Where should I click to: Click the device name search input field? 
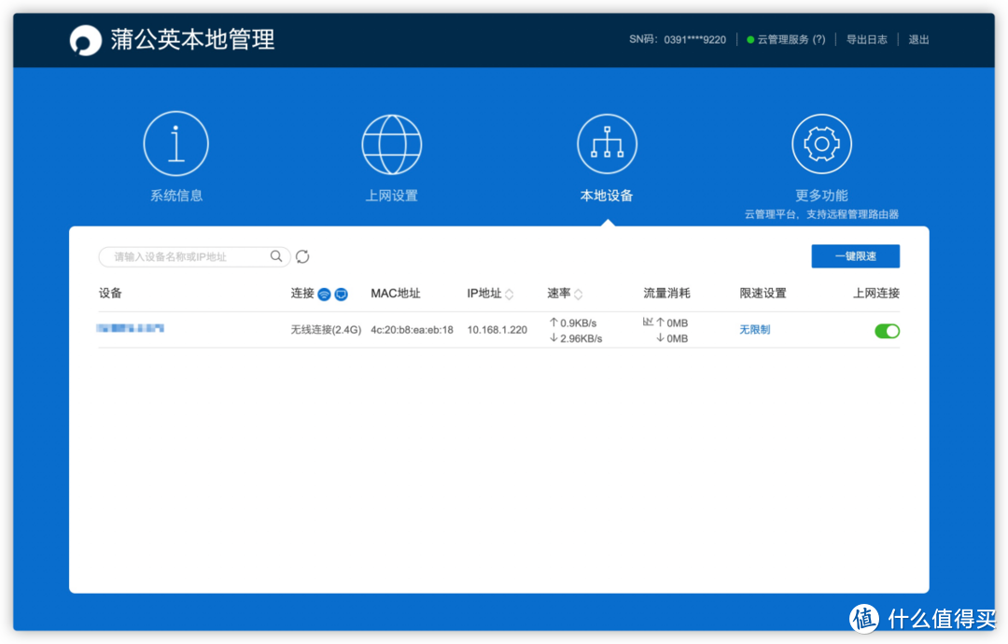pyautogui.click(x=187, y=255)
